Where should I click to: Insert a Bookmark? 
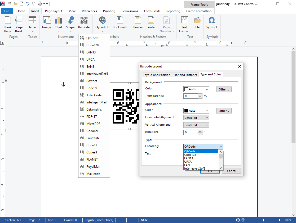coord(120,24)
